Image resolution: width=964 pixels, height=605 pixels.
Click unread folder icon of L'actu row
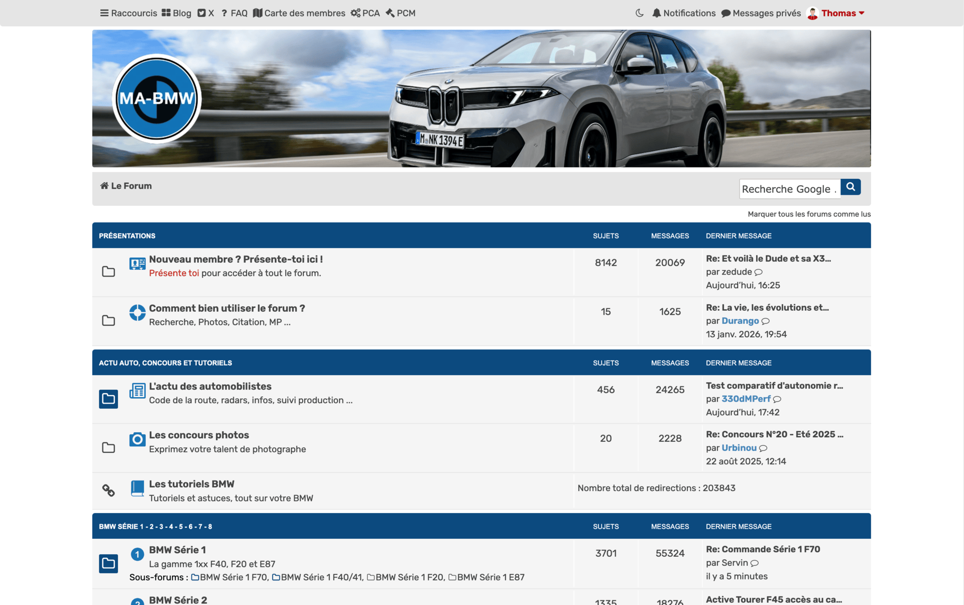click(108, 399)
